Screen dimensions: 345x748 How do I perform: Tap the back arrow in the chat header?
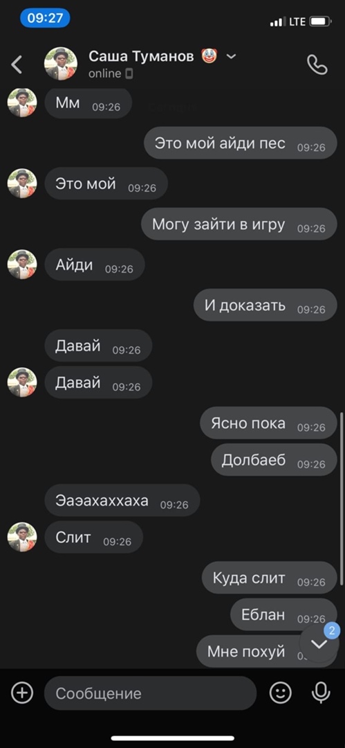17,64
